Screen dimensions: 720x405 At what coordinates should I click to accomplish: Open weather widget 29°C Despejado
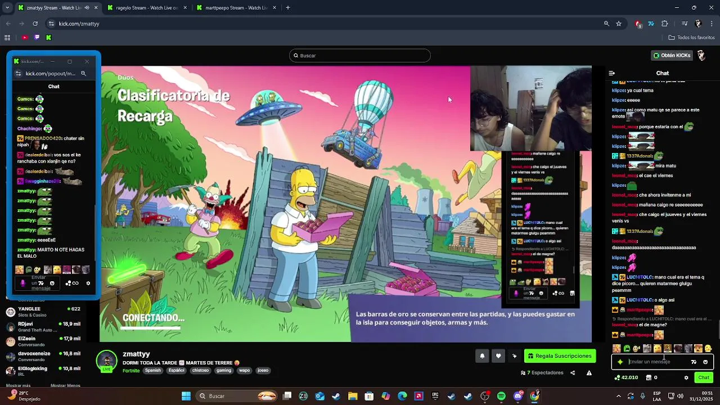24,396
